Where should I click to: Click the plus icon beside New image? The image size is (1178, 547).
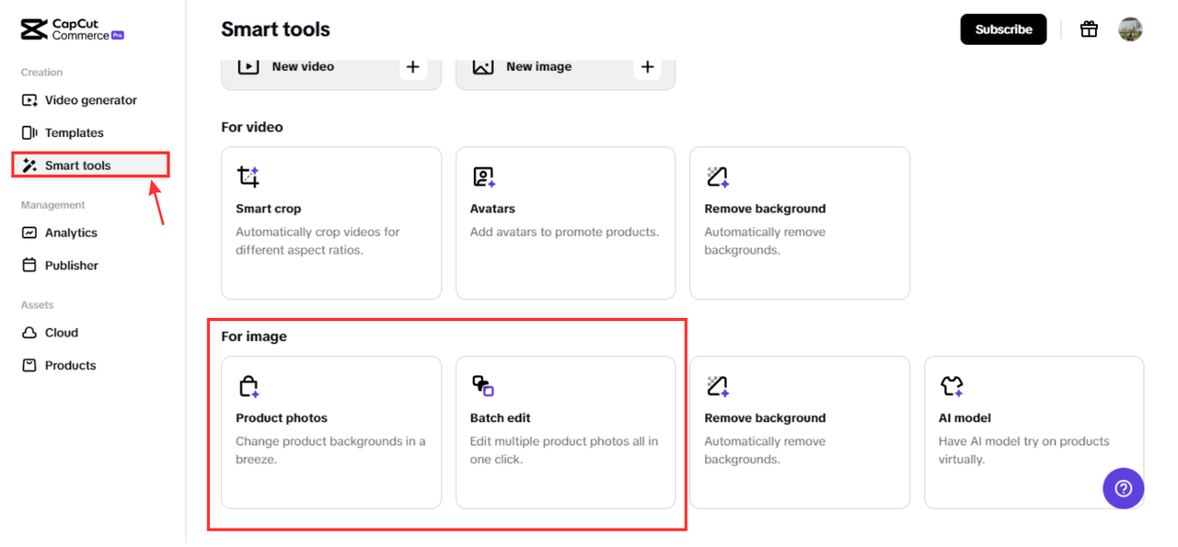[x=647, y=67]
